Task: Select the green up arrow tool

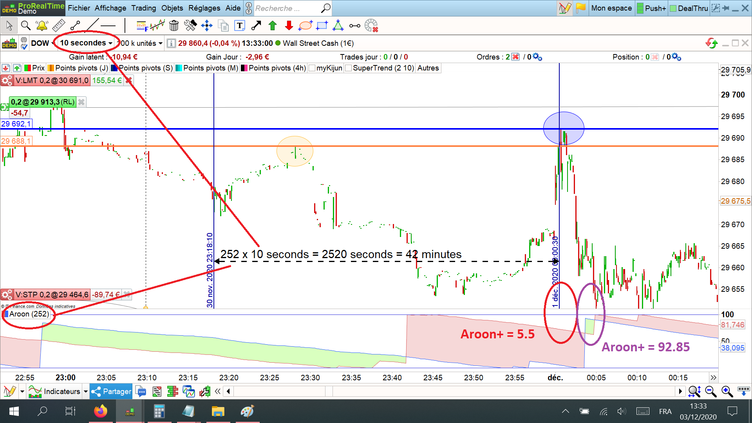Action: [273, 26]
